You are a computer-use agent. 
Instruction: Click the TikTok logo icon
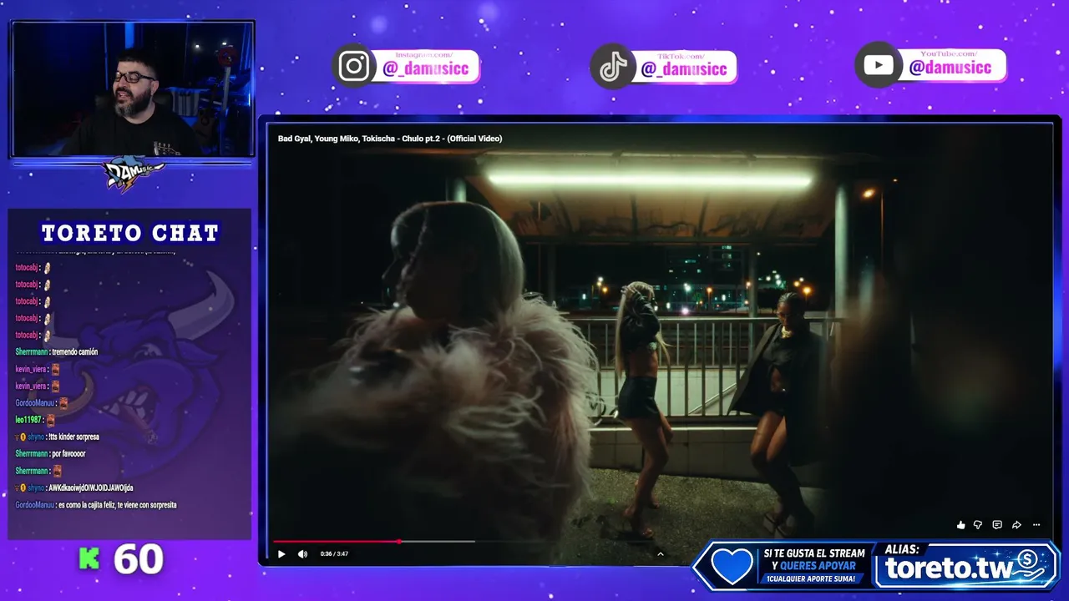pyautogui.click(x=614, y=67)
